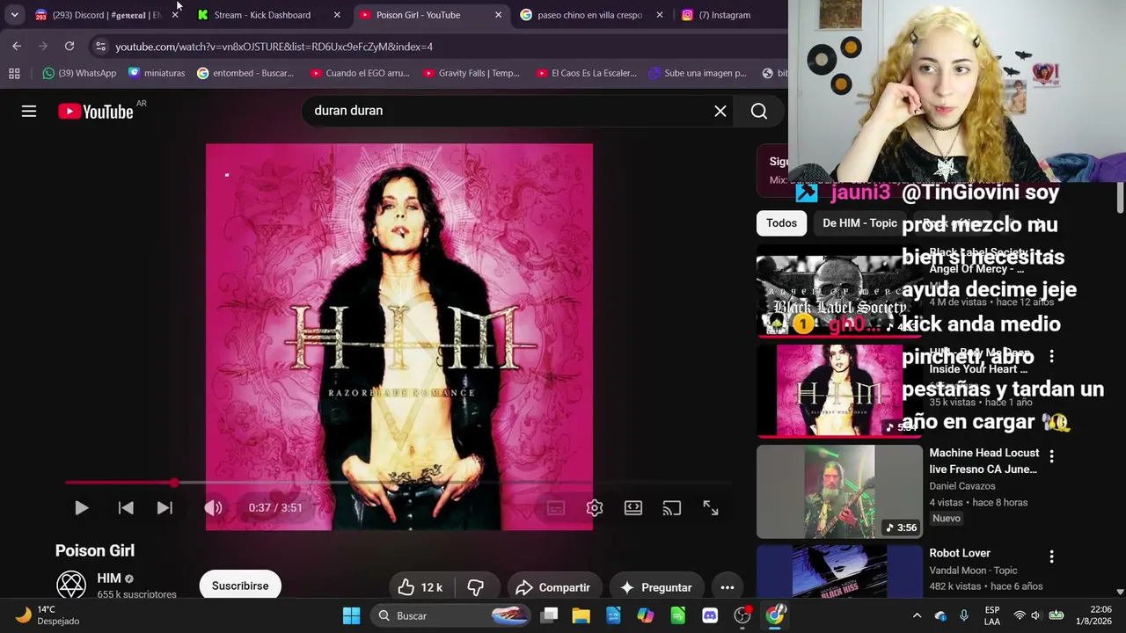Enter fullscreen video mode
Image resolution: width=1126 pixels, height=633 pixels.
pyautogui.click(x=711, y=507)
